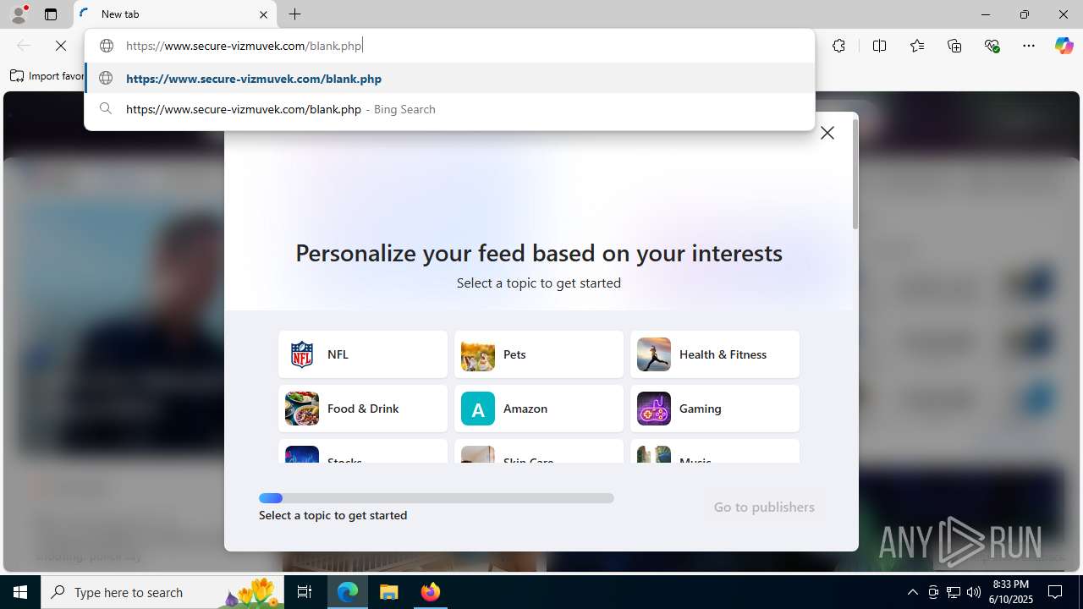Click the topic selection progress bar

coord(437,498)
